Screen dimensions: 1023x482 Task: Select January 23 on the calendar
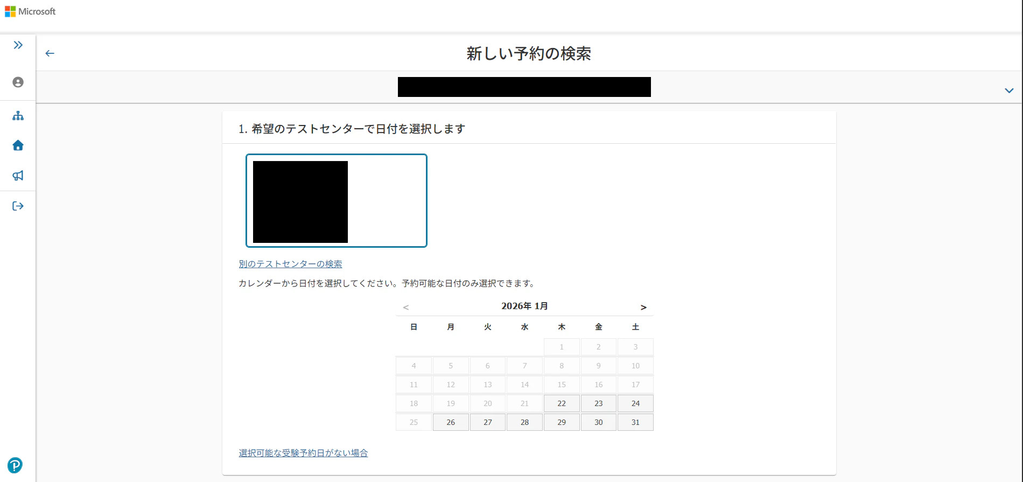click(599, 403)
